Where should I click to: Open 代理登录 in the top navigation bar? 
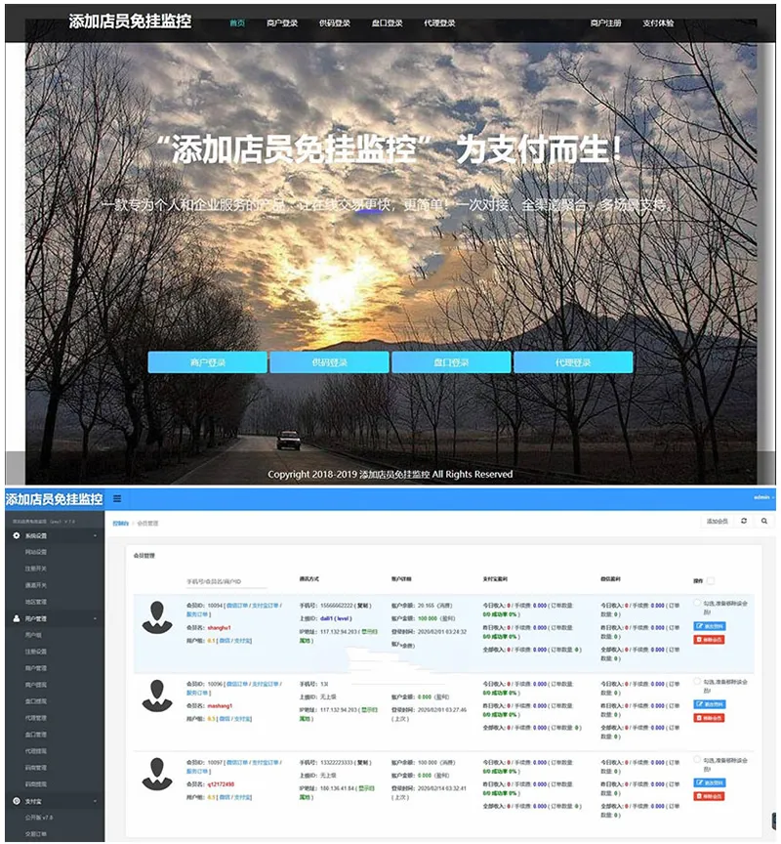coord(439,23)
